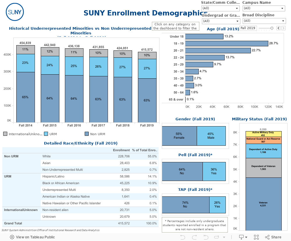Select Fall 2017 URM 26% bar segment
Viewport: 291px width, 241px height.
[99, 66]
